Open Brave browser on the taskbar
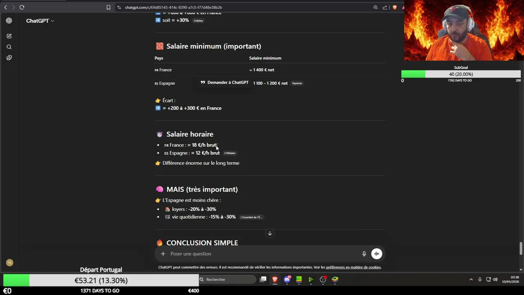 (275, 279)
